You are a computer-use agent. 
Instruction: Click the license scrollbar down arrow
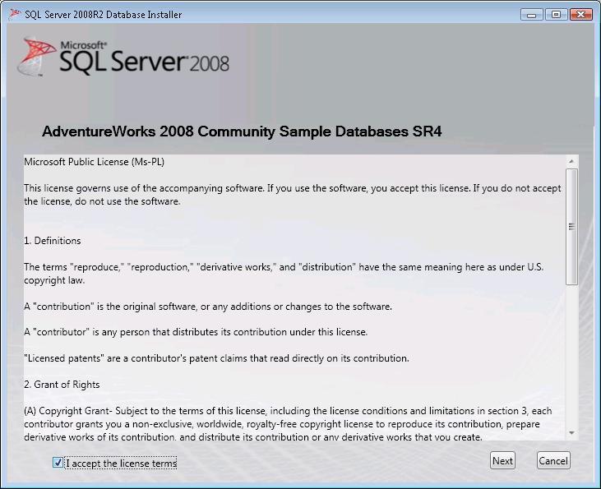pyautogui.click(x=571, y=432)
